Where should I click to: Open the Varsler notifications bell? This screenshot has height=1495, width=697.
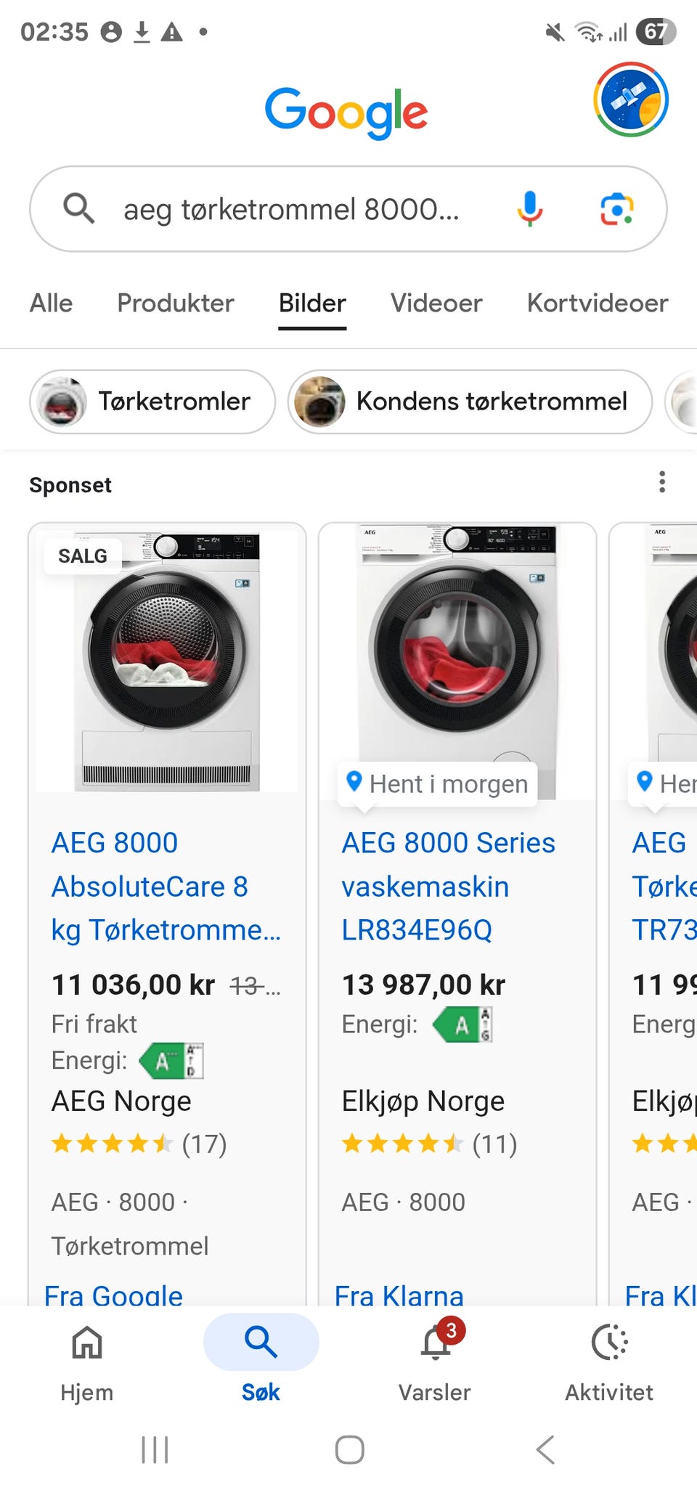click(x=436, y=1343)
